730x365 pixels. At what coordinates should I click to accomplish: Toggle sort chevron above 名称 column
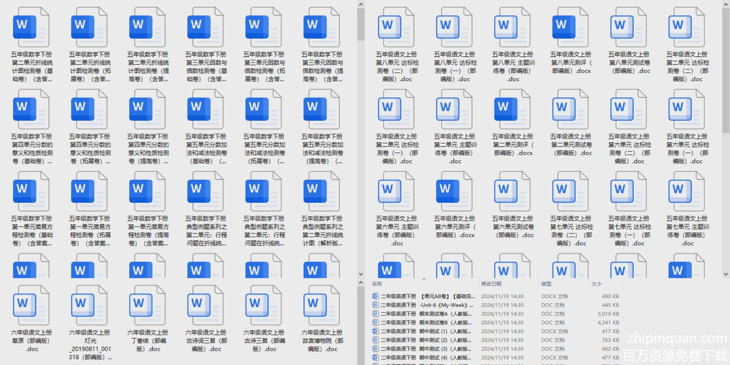(x=424, y=280)
